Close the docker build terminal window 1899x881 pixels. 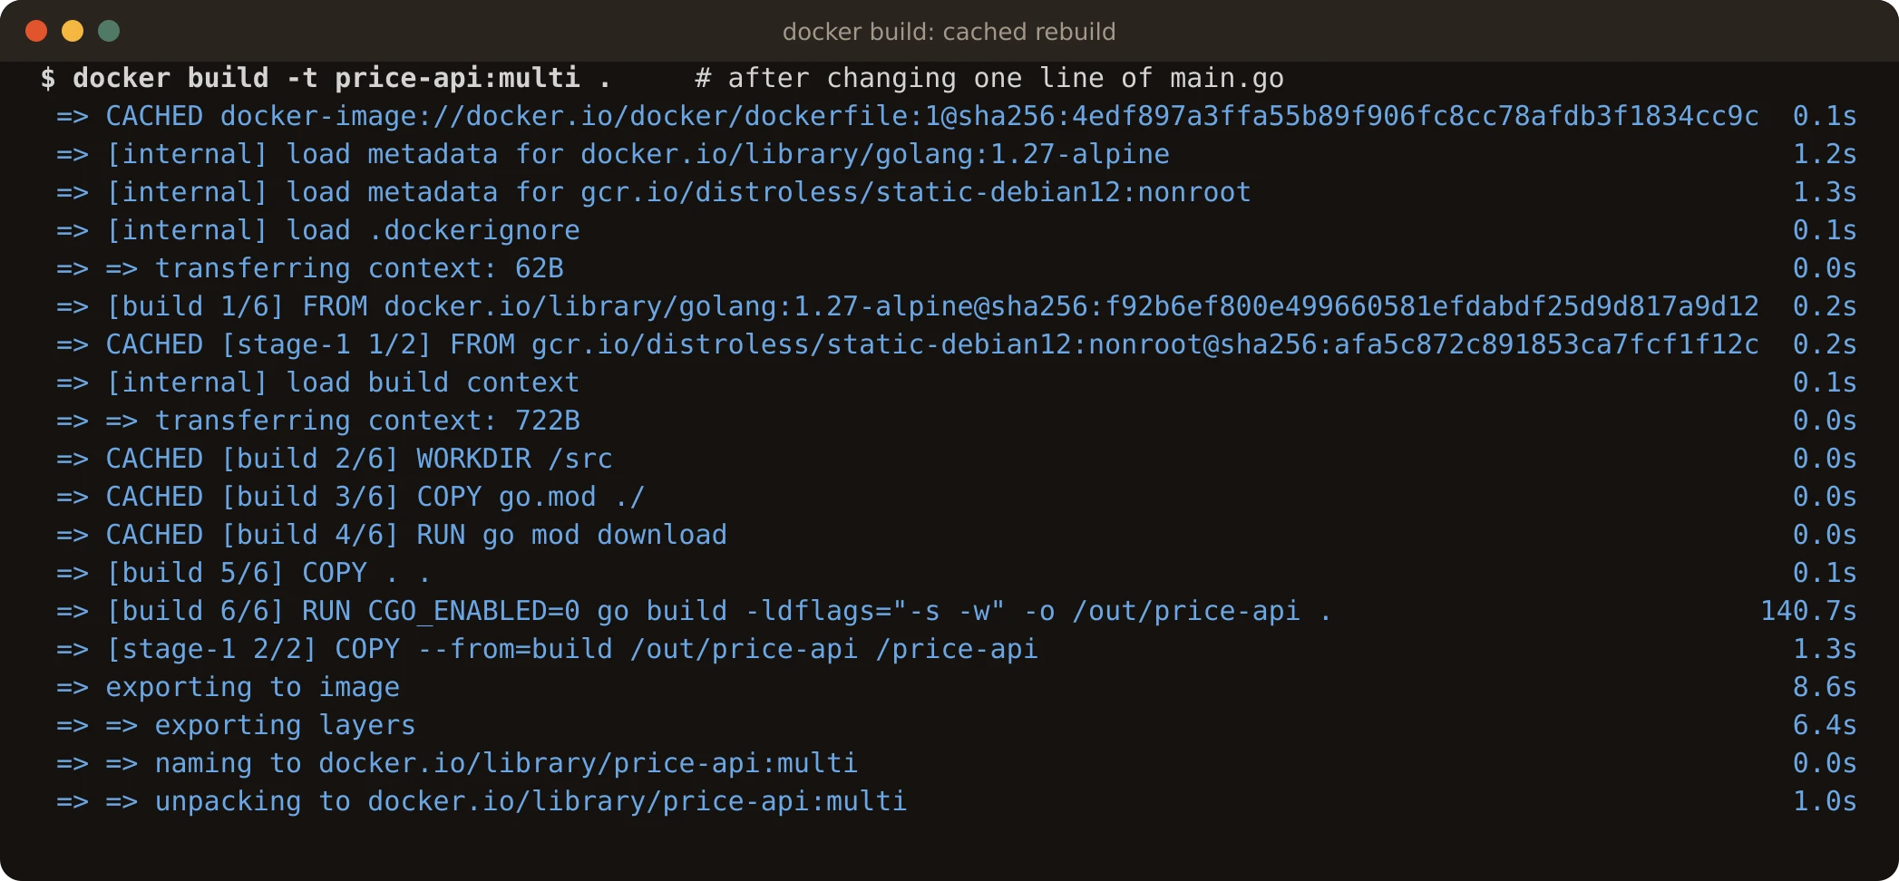coord(36,31)
